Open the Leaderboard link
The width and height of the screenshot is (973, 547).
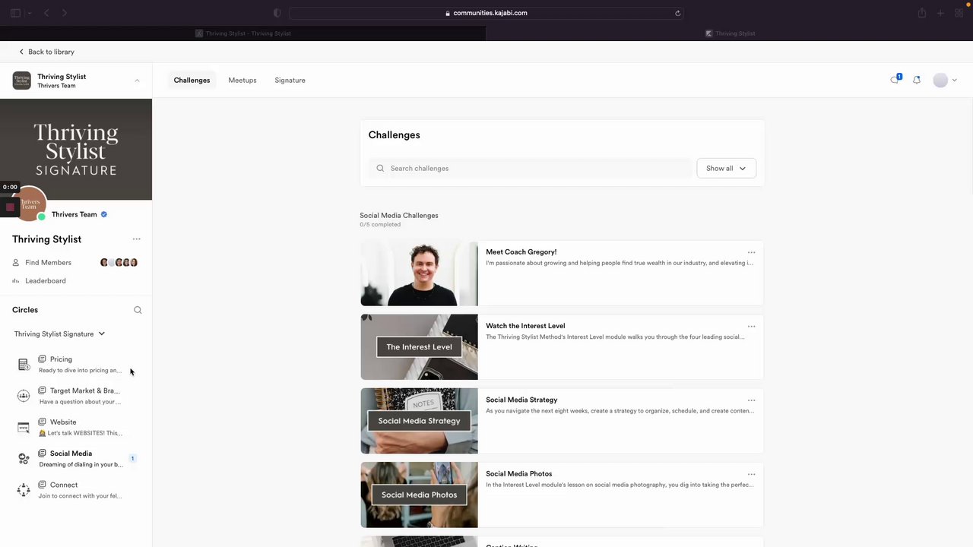point(46,281)
